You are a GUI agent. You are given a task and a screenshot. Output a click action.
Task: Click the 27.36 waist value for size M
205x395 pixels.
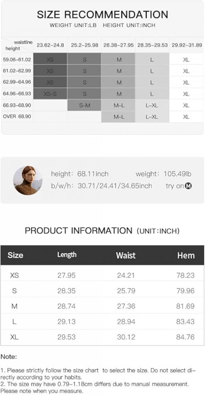126,306
